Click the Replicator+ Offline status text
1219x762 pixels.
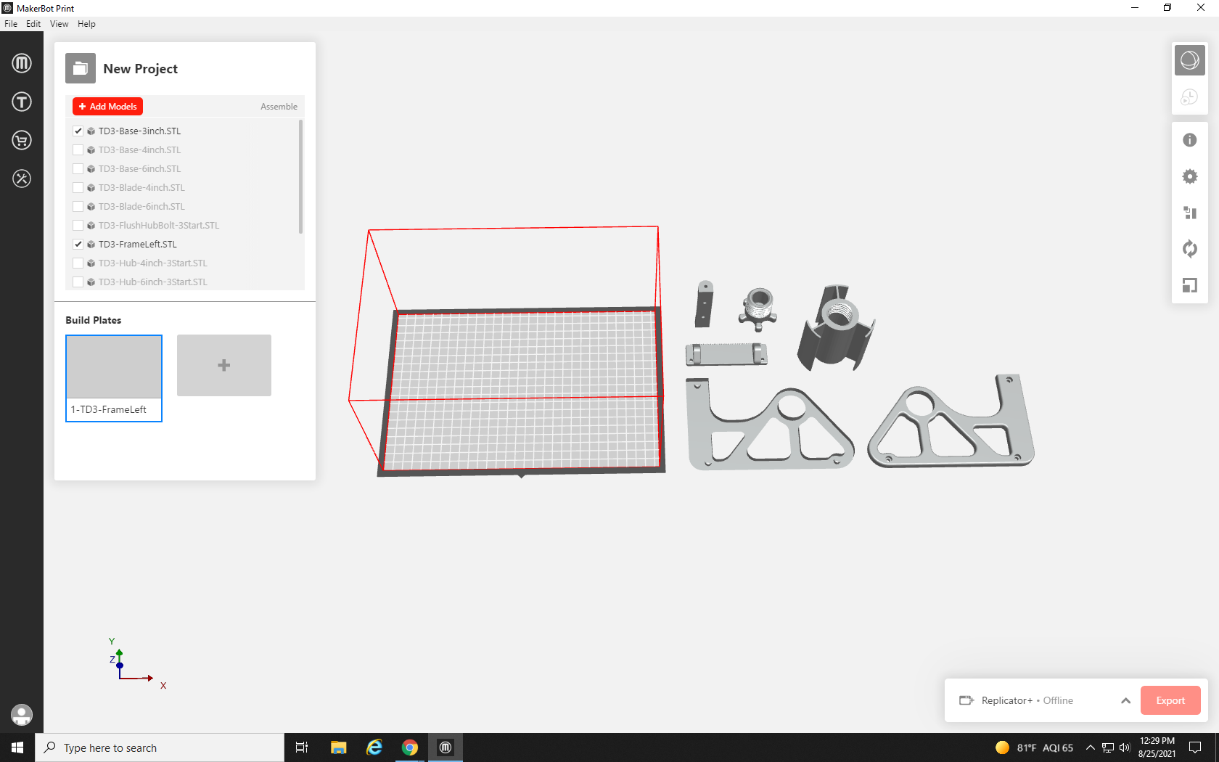(x=1027, y=700)
